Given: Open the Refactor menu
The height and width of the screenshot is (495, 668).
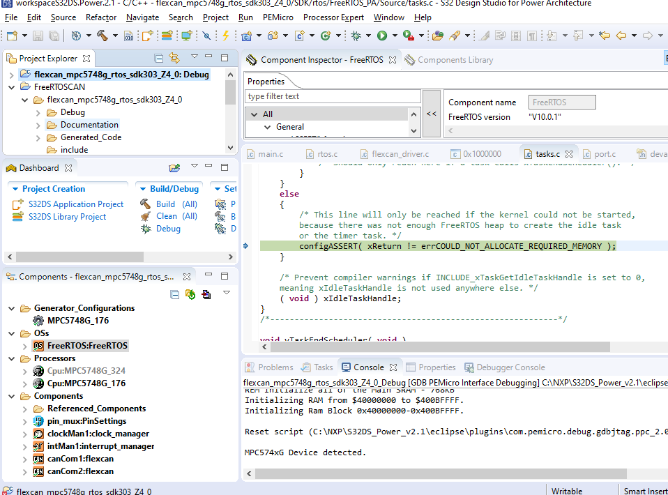Looking at the screenshot, I should tap(101, 17).
